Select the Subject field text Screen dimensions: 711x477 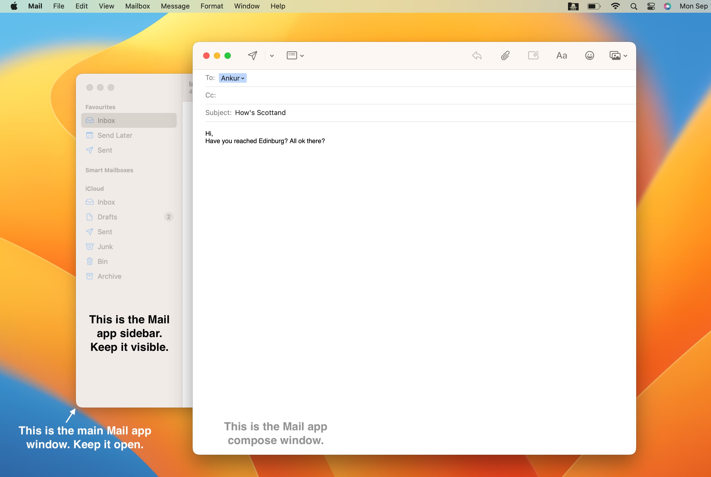(261, 112)
